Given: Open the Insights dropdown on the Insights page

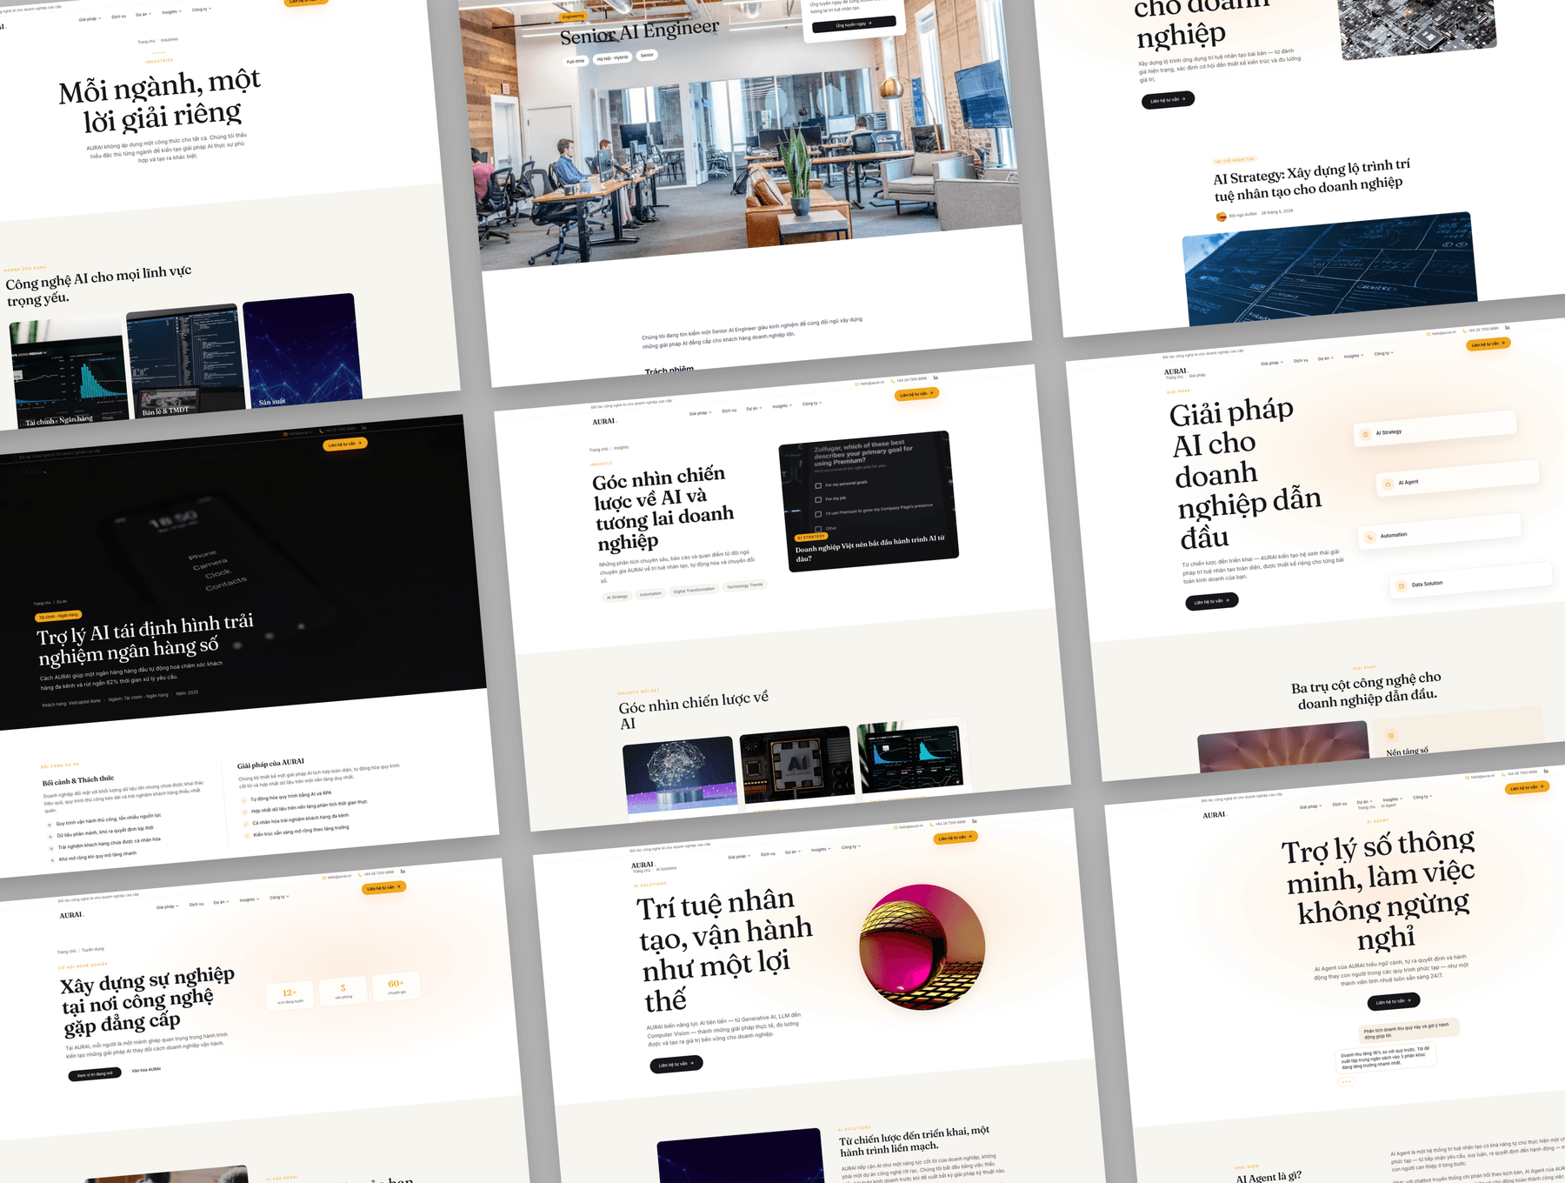Looking at the screenshot, I should [x=782, y=406].
